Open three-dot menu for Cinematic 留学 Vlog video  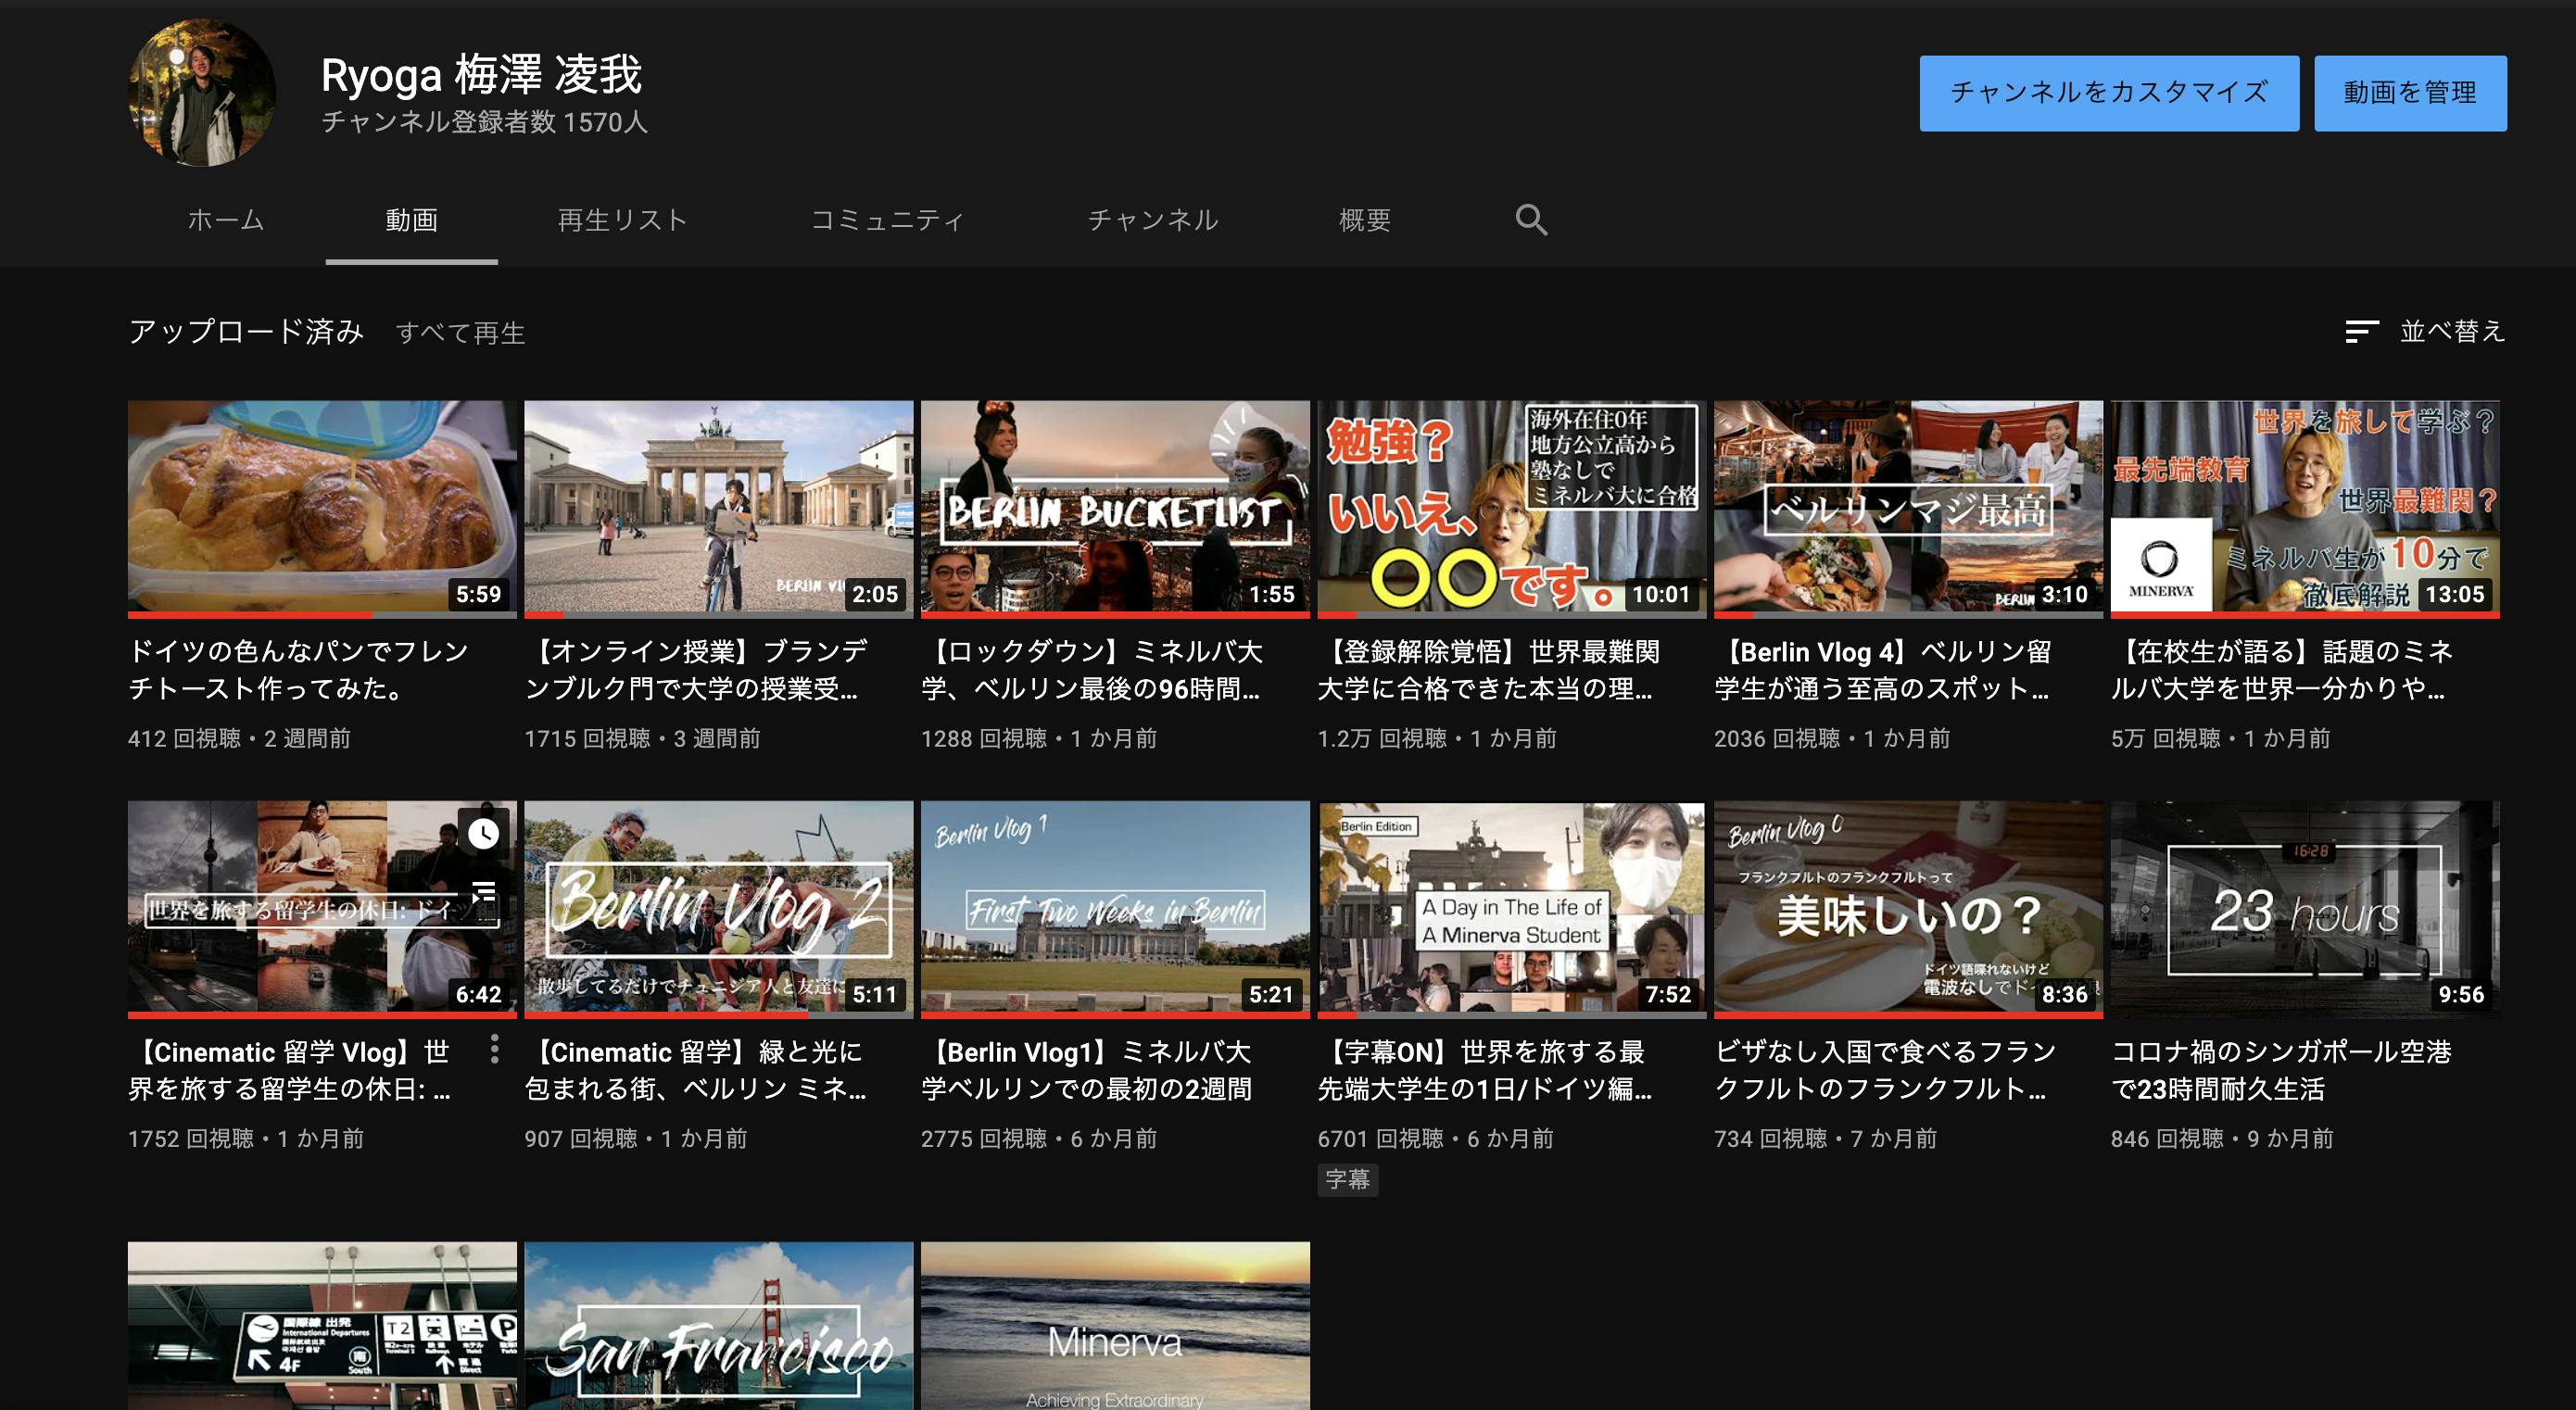[x=494, y=1049]
